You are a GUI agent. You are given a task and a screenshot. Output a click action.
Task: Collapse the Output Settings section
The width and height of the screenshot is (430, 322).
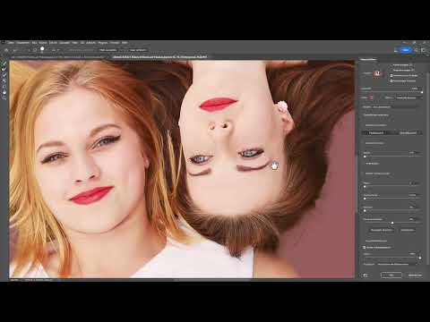(363, 241)
